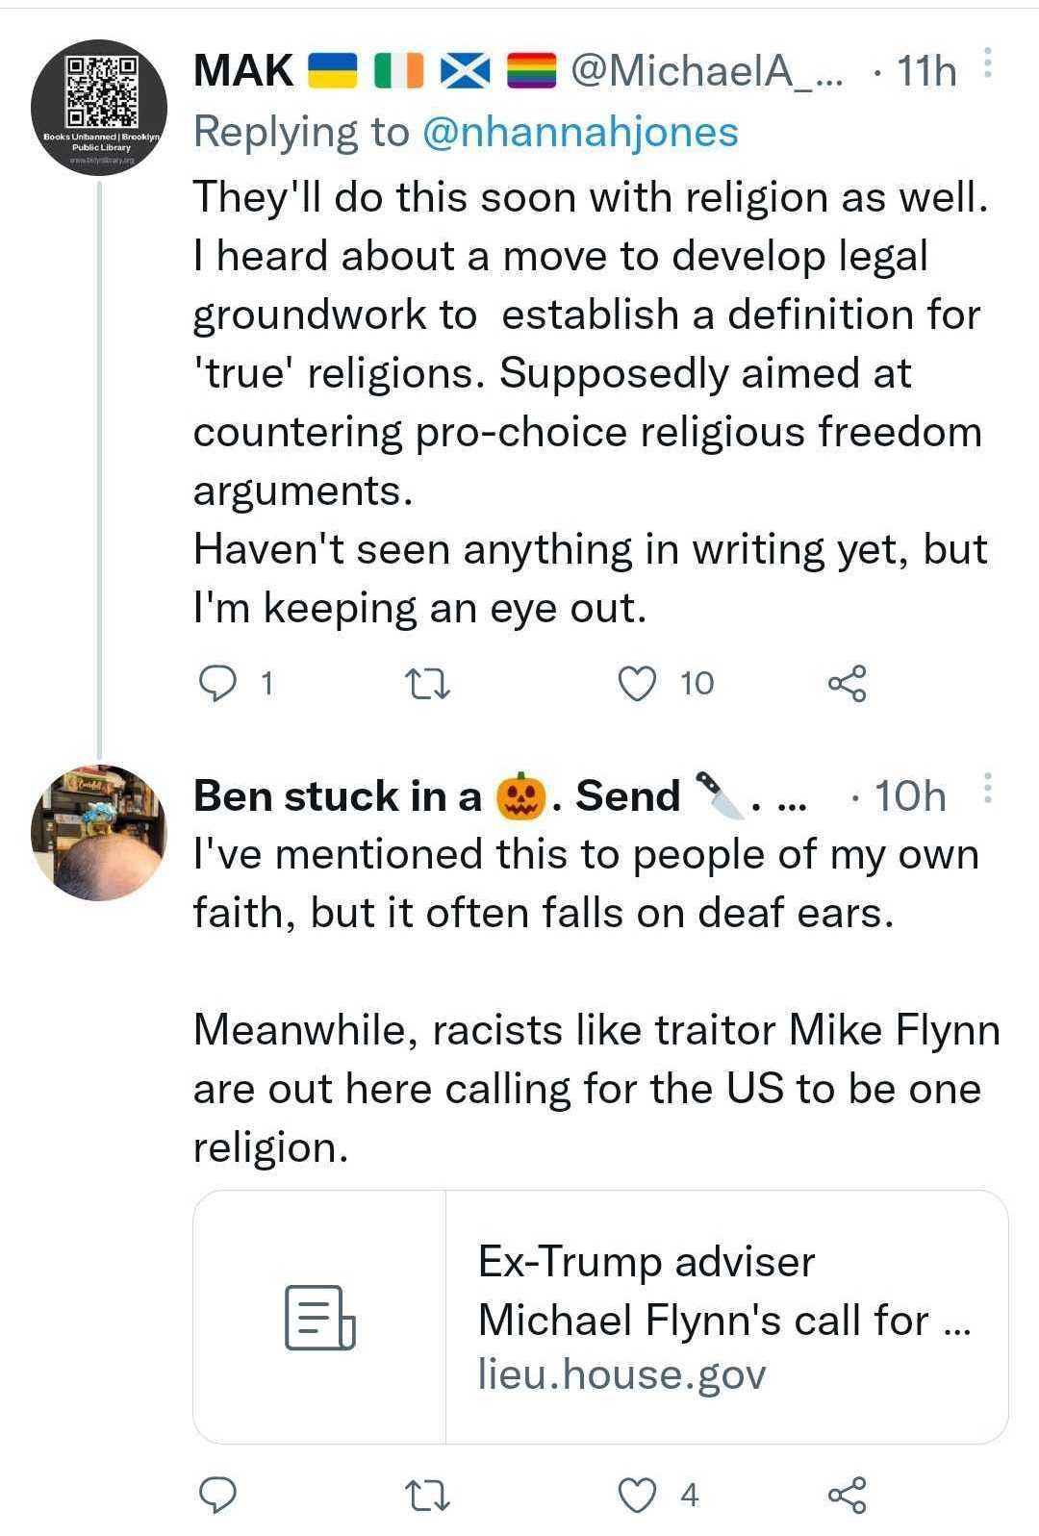1039x1536 pixels.
Task: Reply to Ben's tweet
Action: (218, 1495)
